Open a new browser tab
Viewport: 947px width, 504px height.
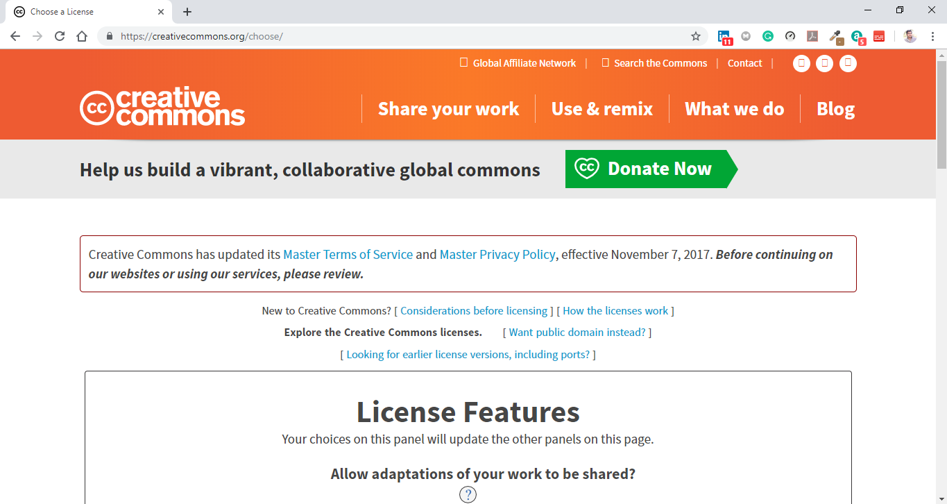coord(187,12)
